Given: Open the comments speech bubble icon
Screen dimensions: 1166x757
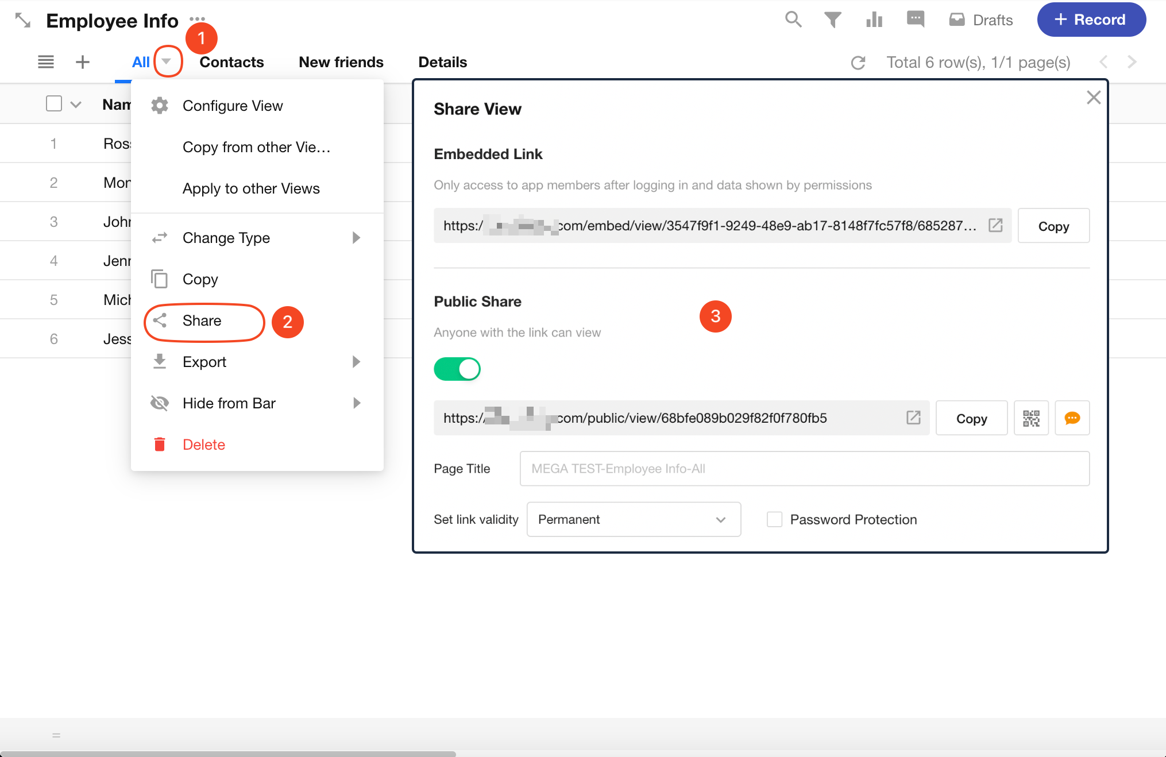Looking at the screenshot, I should coord(916,19).
